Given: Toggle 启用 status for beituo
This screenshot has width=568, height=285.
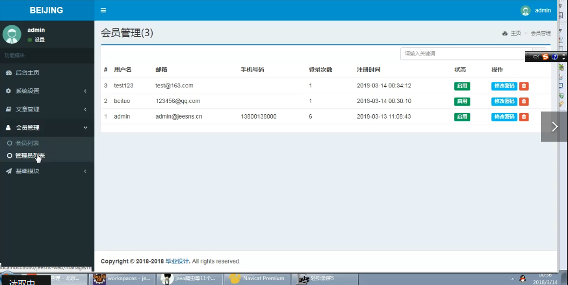Looking at the screenshot, I should 462,101.
